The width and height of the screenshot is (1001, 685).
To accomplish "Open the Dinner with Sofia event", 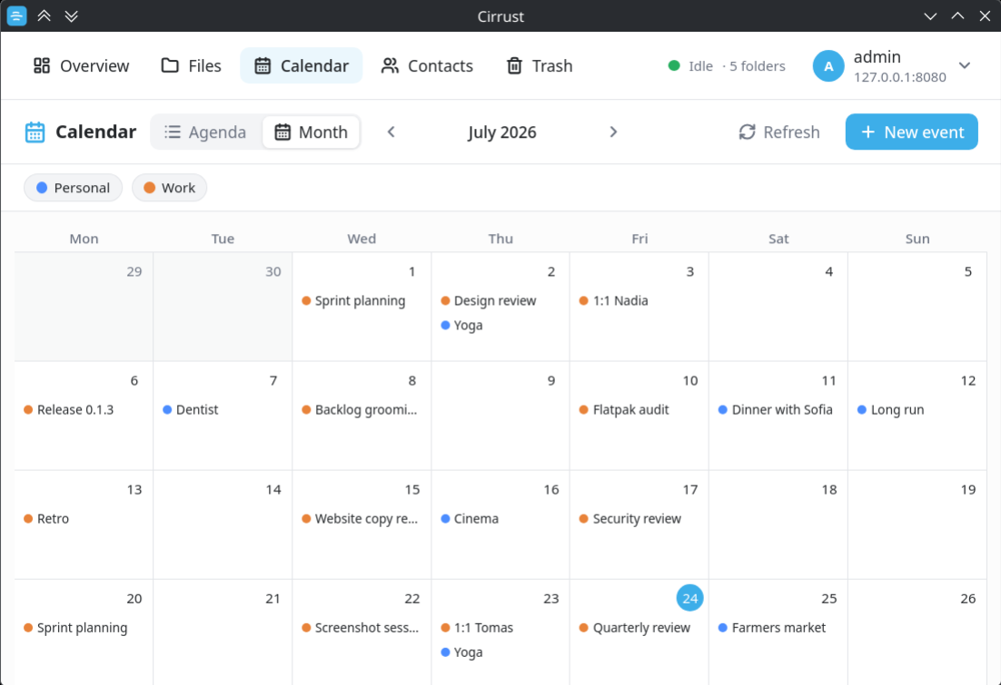I will pos(776,409).
